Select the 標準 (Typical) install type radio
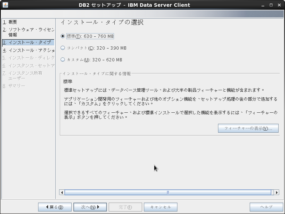 (63, 36)
